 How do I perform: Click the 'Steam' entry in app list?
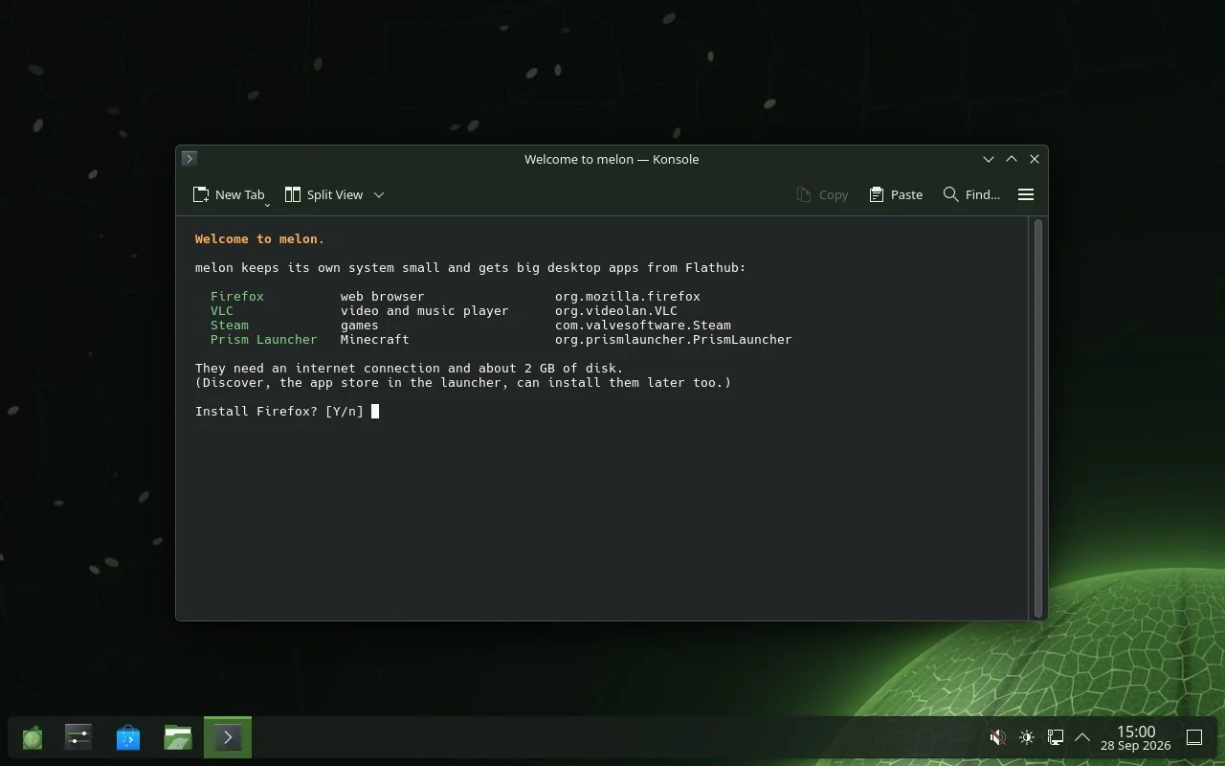click(x=230, y=326)
